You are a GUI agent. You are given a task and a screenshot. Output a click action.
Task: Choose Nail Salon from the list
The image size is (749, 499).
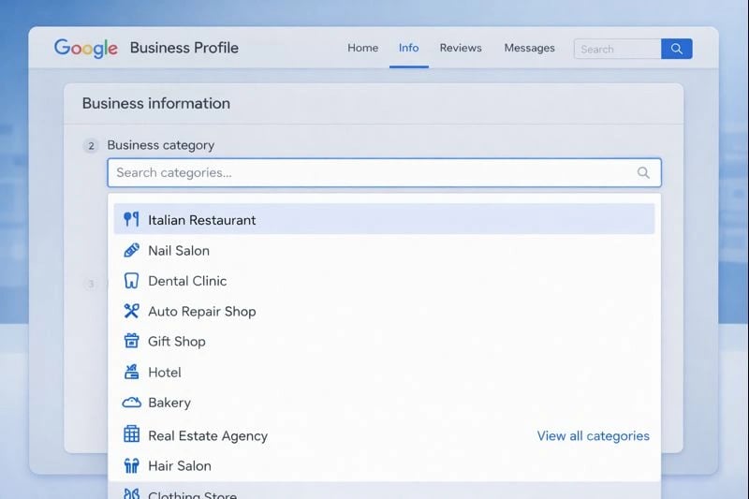click(385, 250)
